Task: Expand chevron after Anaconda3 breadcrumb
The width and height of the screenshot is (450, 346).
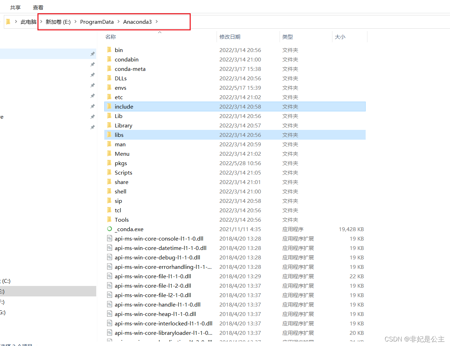Action: (x=156, y=22)
